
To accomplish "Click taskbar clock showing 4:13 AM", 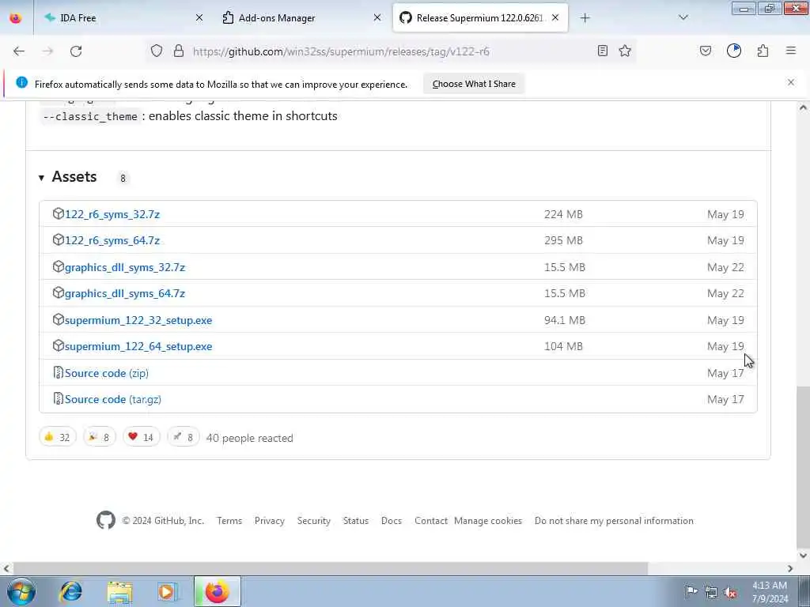I will coord(770,592).
